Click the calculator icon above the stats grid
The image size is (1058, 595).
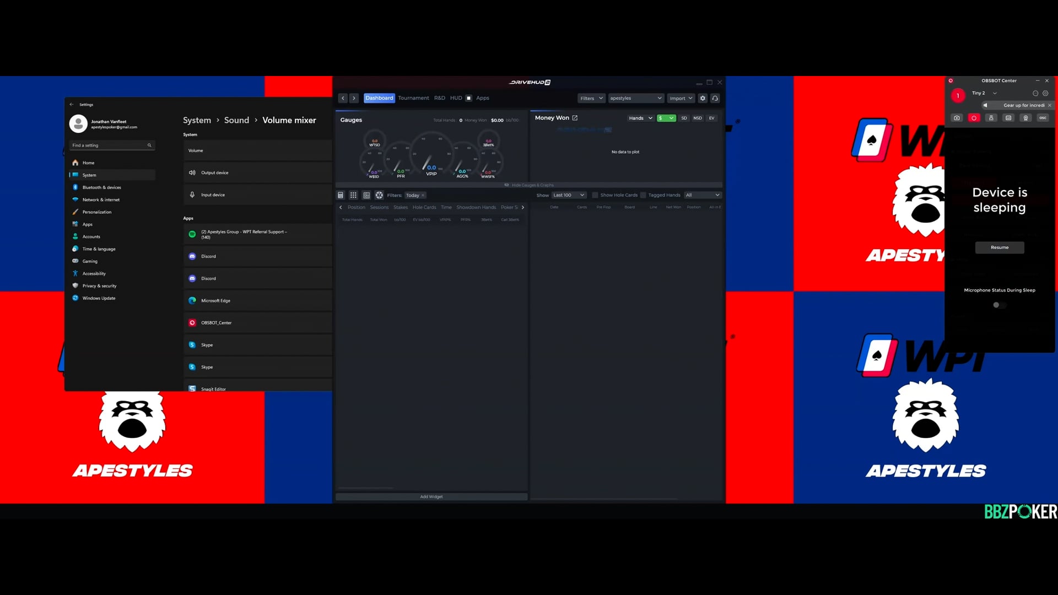[x=341, y=195]
